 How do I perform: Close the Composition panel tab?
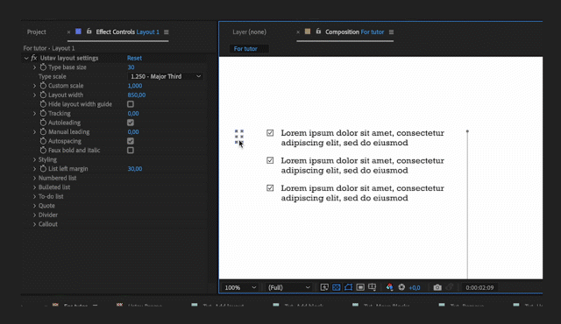(298, 32)
